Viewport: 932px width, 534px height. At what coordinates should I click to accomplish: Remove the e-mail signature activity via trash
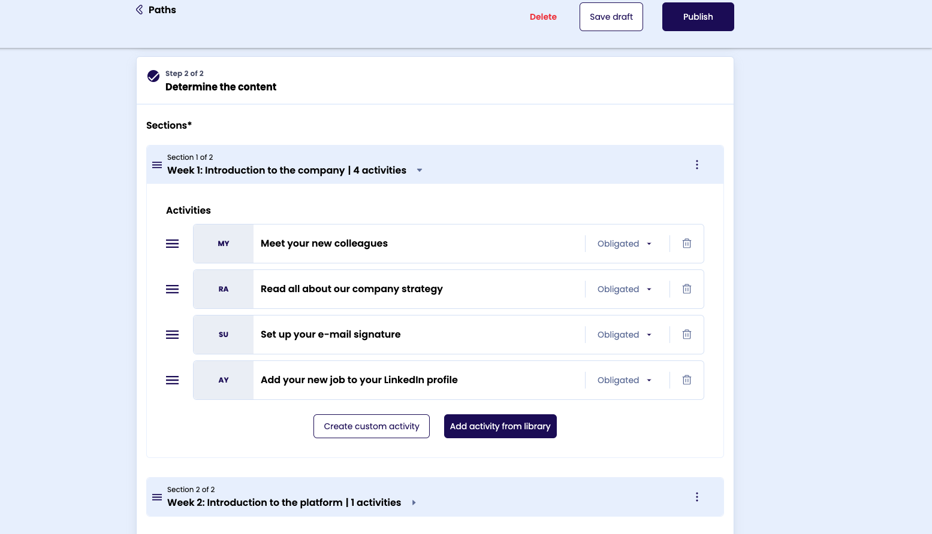(x=687, y=335)
